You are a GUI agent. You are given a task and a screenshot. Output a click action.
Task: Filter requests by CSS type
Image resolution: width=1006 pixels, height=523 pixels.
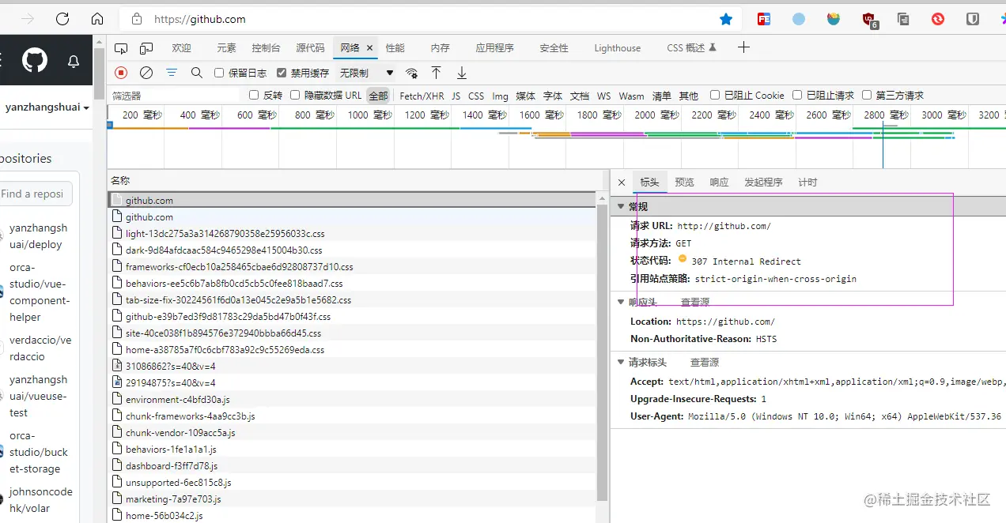476,96
